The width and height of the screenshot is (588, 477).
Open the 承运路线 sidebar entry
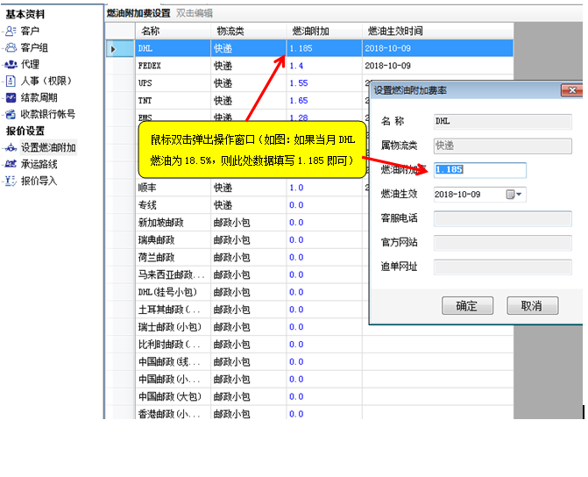point(39,164)
